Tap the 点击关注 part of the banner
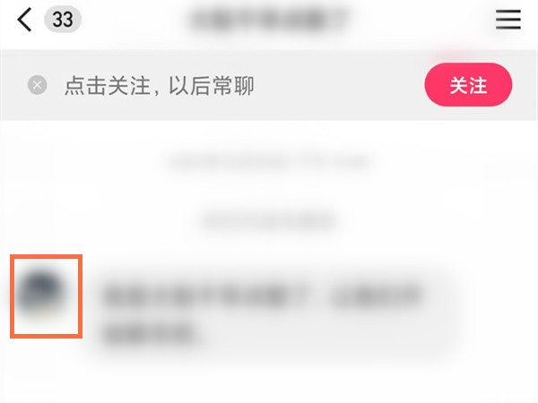 (107, 85)
